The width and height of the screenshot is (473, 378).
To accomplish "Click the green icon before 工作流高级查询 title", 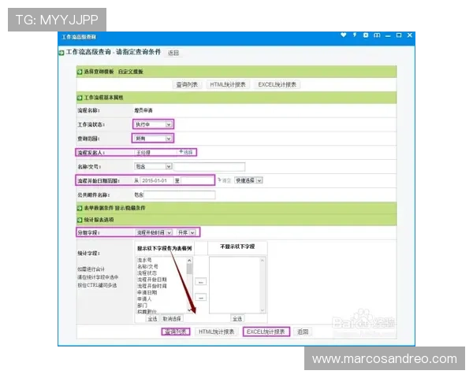I will coord(61,53).
